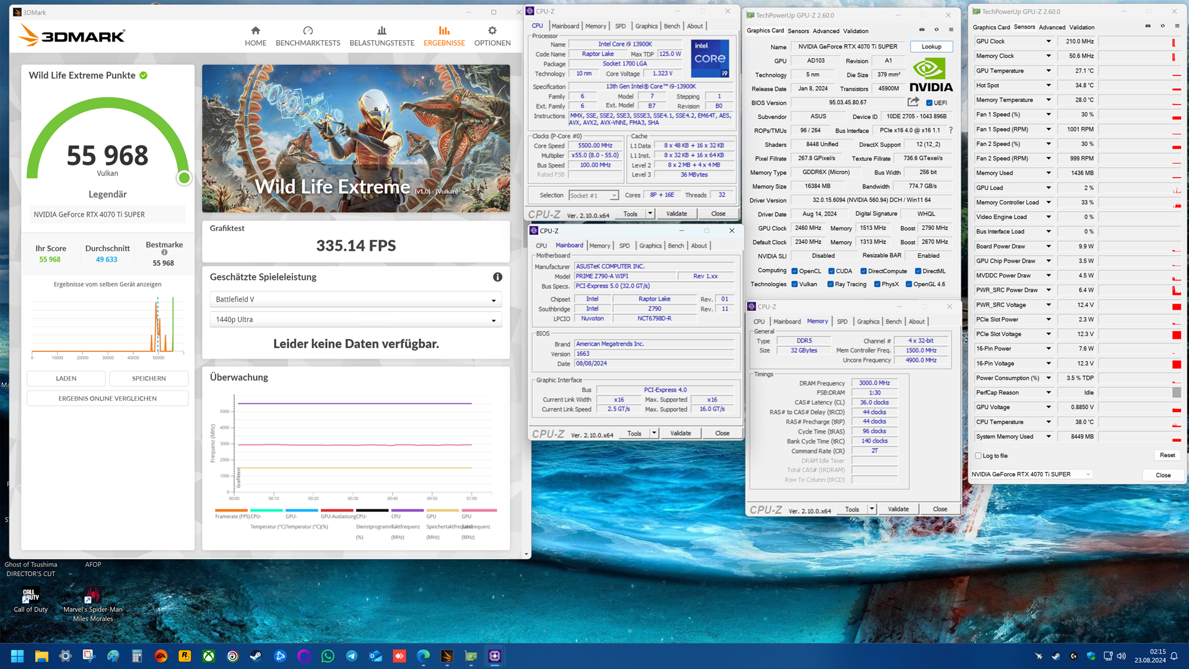
Task: Toggle DirectCompute checkbox
Action: [863, 271]
